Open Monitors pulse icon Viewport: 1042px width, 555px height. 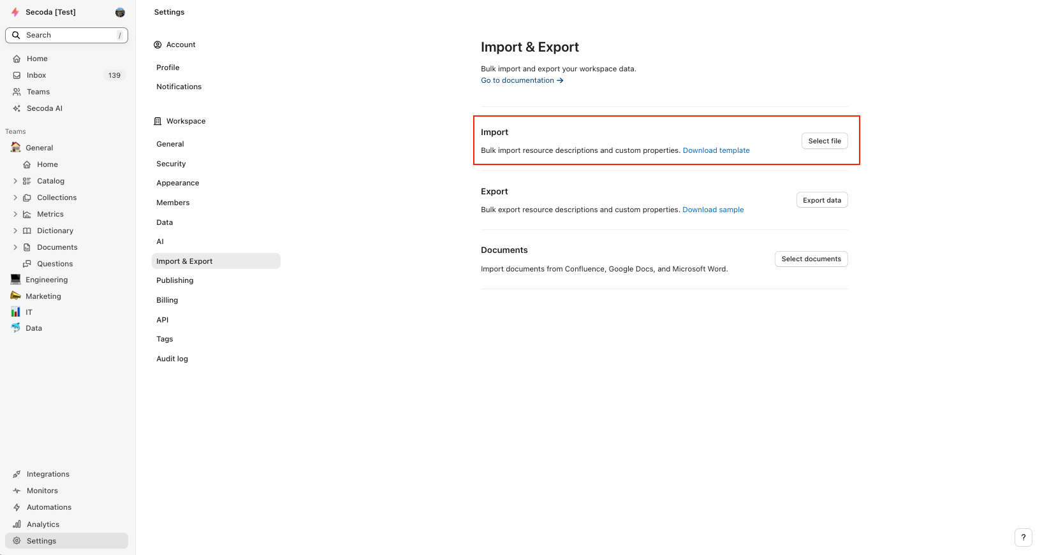click(x=17, y=491)
